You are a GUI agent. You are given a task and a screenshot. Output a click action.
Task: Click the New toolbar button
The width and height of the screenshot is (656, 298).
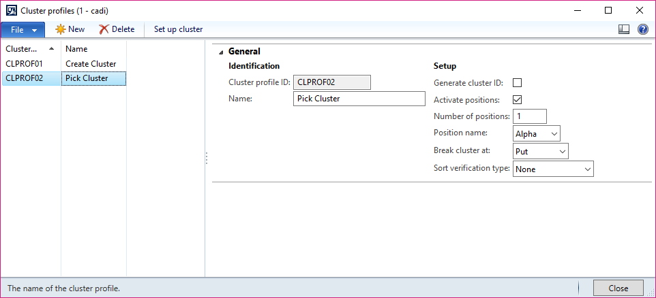[x=70, y=29]
